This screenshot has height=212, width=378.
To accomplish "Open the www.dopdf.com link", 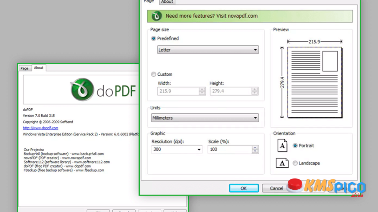I will click(40, 128).
